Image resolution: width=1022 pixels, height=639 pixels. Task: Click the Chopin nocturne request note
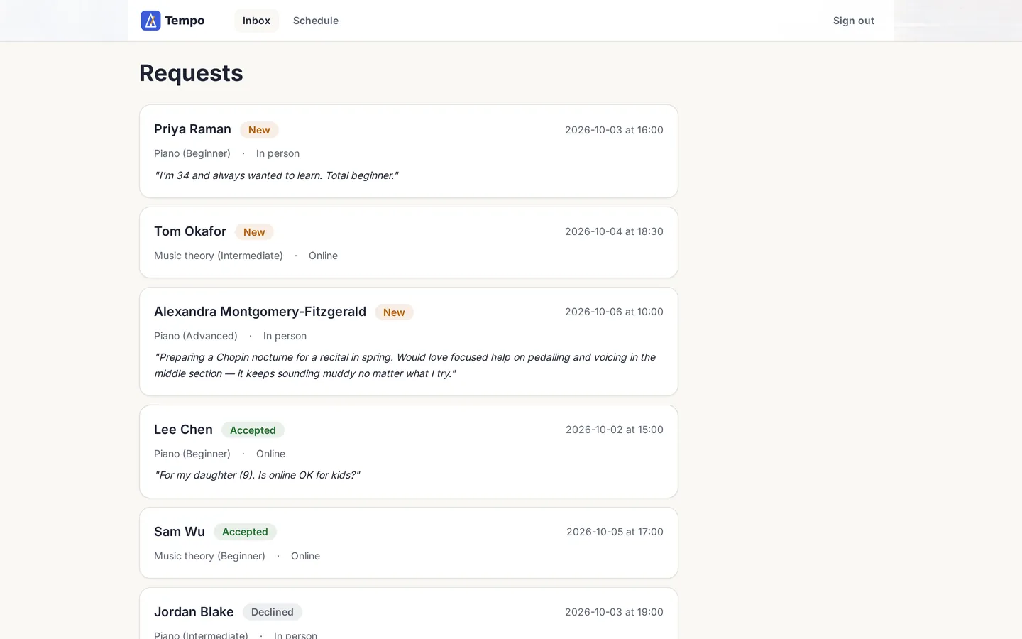tap(405, 366)
